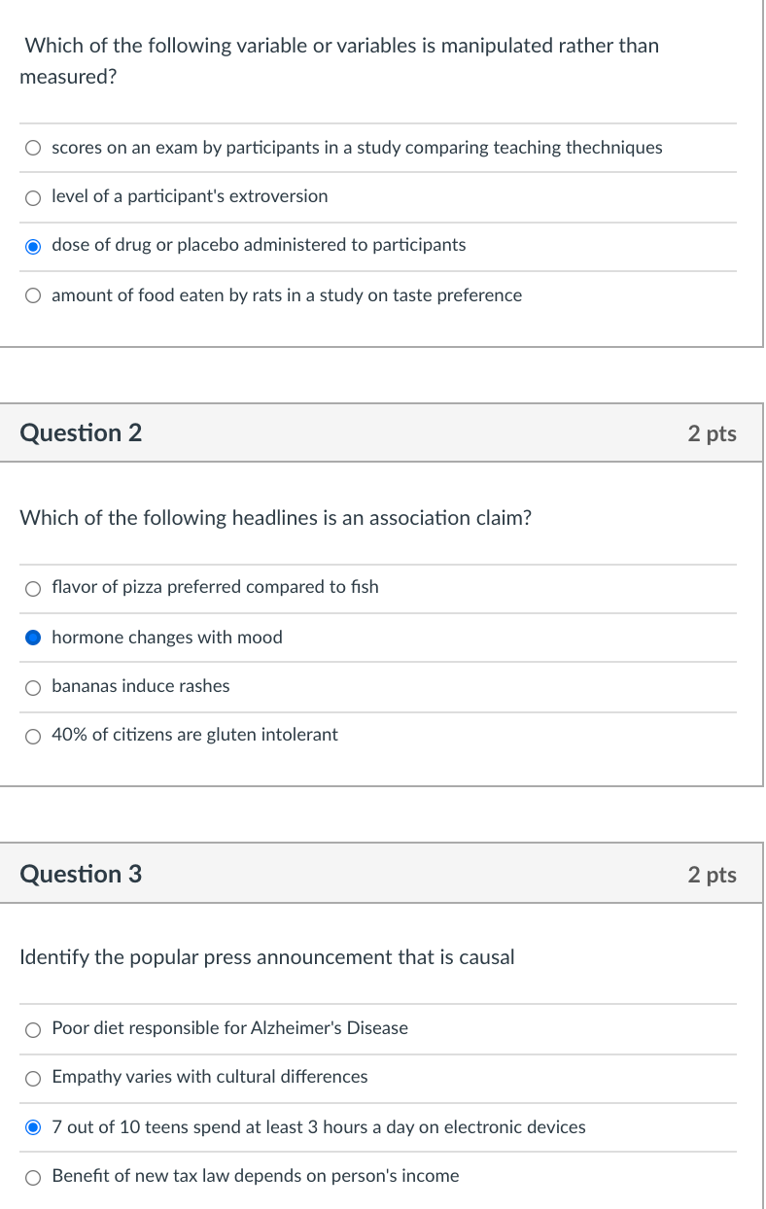The width and height of the screenshot is (766, 1209).
Task: Choose "hormone changes with mood" in Question 2
Action: click(x=32, y=638)
